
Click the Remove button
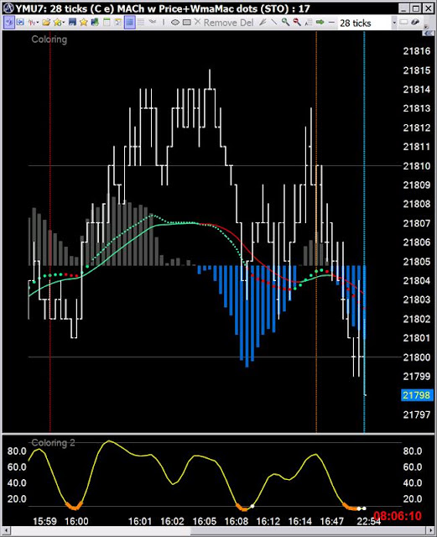click(x=221, y=23)
